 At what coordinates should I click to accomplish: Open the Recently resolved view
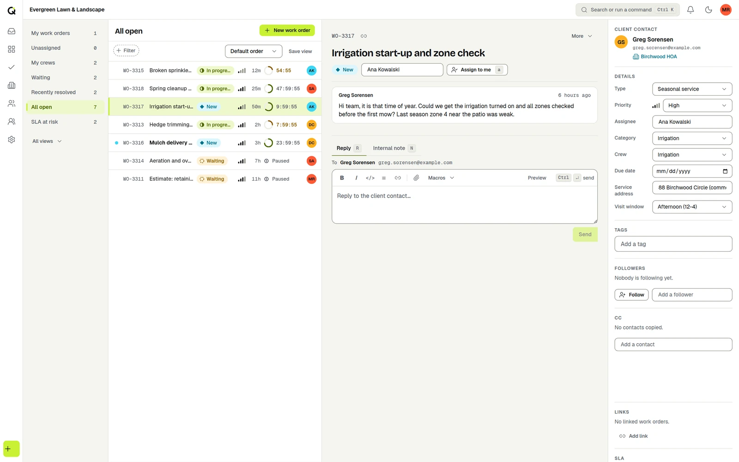click(x=65, y=92)
